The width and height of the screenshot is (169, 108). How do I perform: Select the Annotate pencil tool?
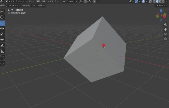(2, 46)
